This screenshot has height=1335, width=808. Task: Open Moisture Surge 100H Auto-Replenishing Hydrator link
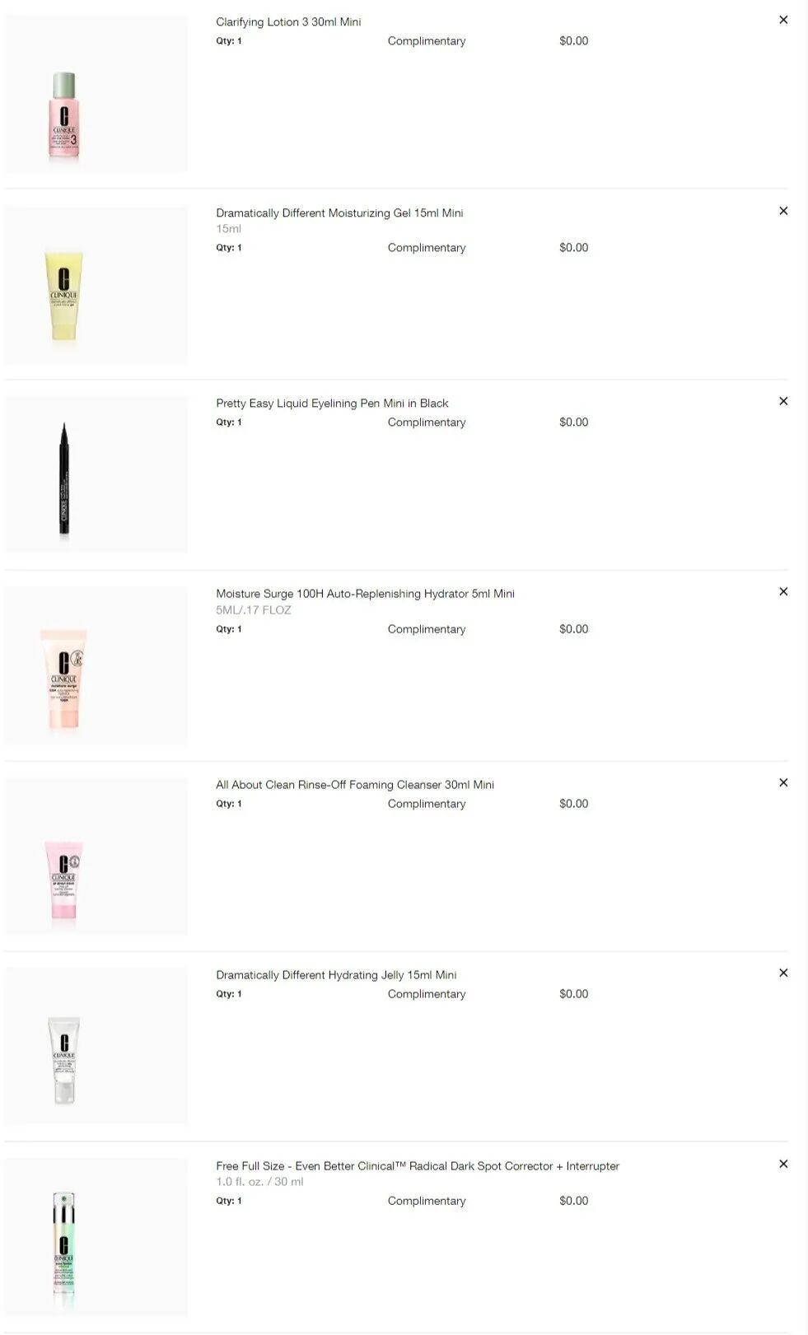365,594
